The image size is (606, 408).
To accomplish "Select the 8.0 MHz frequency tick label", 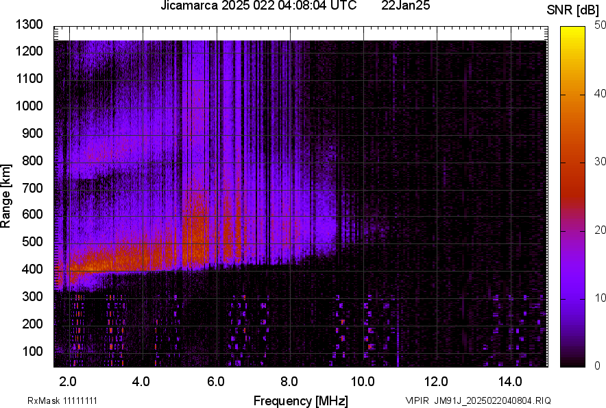I will click(x=291, y=380).
